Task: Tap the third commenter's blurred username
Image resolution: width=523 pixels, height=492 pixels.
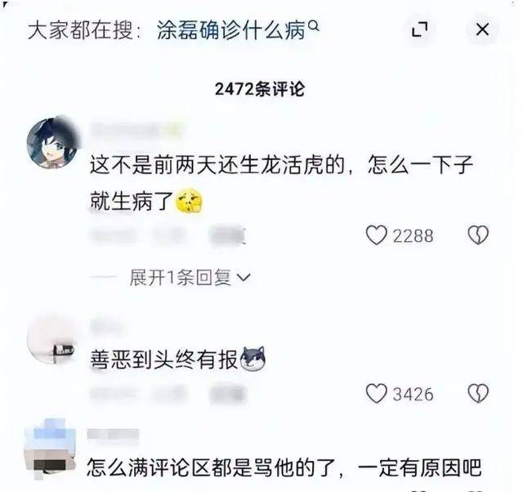Action: [x=113, y=434]
